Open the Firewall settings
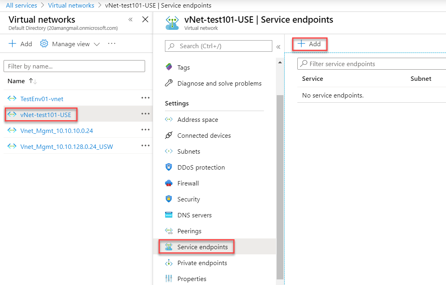 tap(188, 183)
